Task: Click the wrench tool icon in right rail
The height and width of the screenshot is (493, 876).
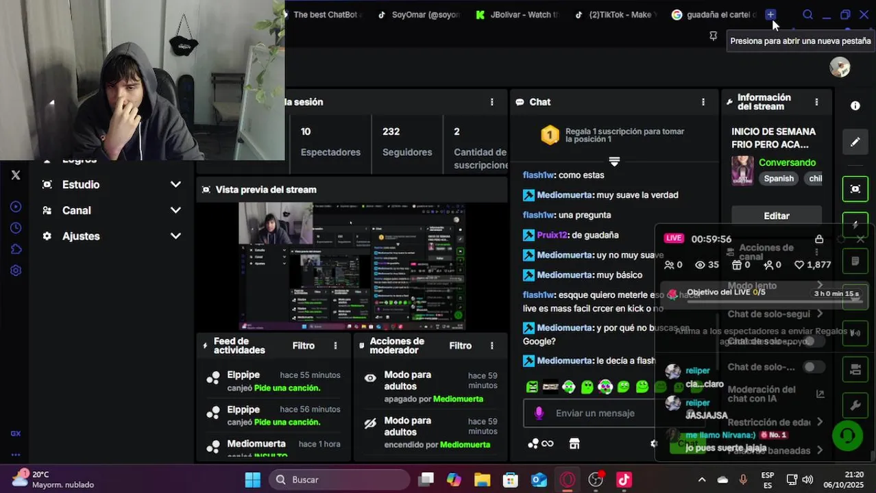Action: [x=855, y=405]
